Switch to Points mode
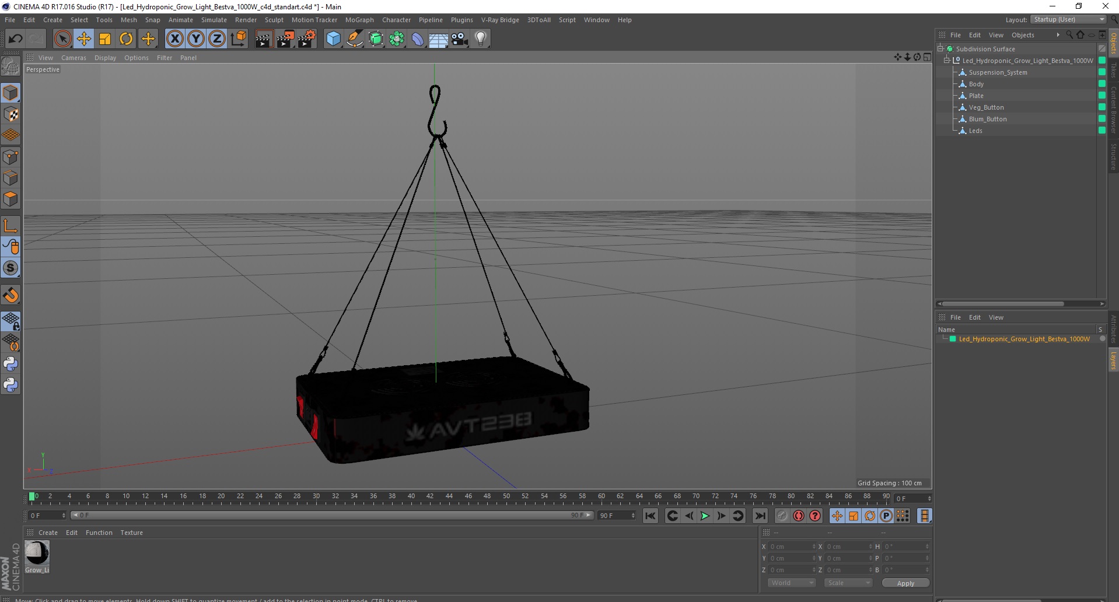The image size is (1119, 602). point(11,157)
